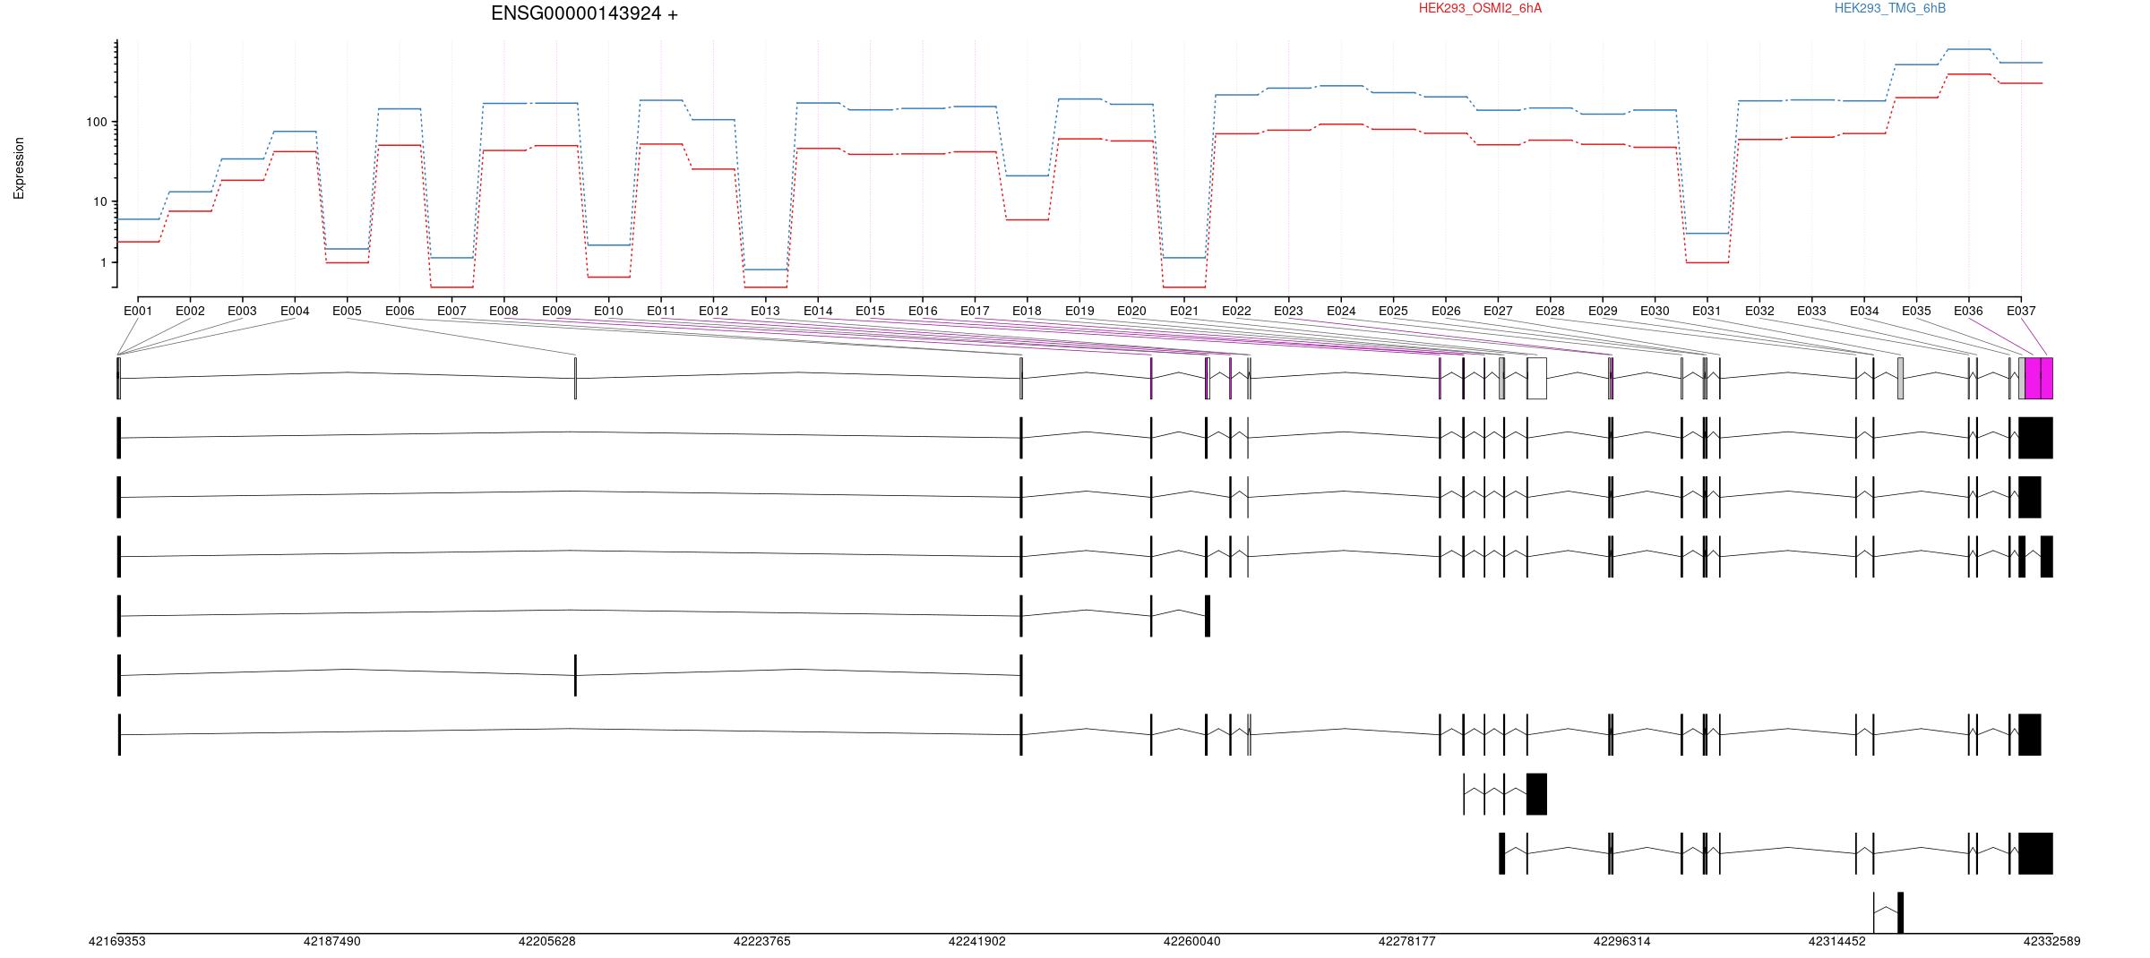The width and height of the screenshot is (2150, 958).
Task: Select exon label E008
Action: click(503, 311)
